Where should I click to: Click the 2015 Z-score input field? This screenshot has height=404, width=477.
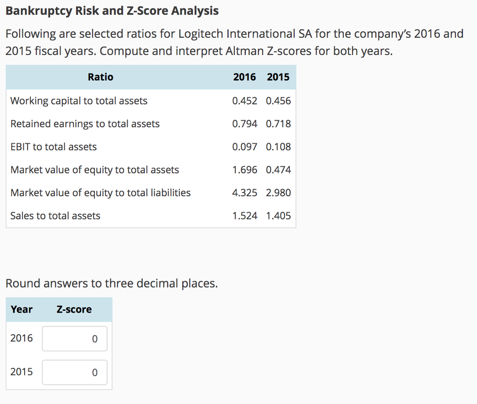coord(75,372)
